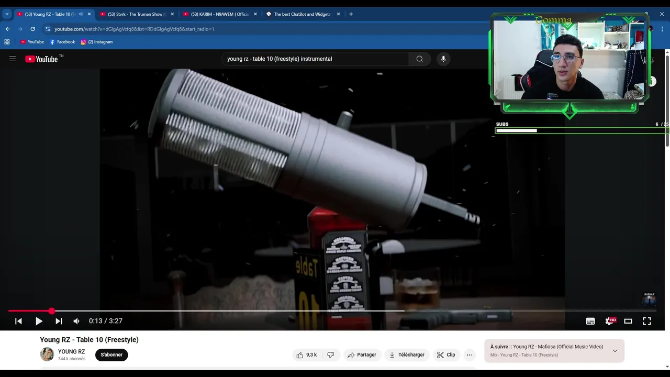670x377 pixels.
Task: Click the video title Young RZ - Table 10
Action: 90,340
